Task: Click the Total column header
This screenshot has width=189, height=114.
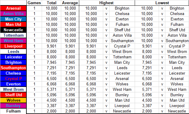Action: (52, 3)
